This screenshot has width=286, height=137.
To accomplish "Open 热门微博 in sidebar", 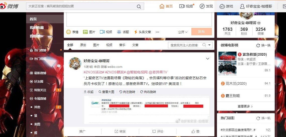I will [x=38, y=50].
